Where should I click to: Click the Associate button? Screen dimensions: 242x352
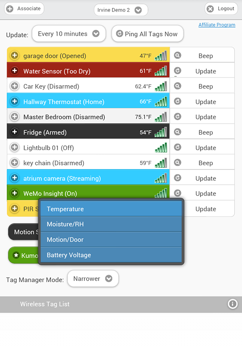coord(24,9)
